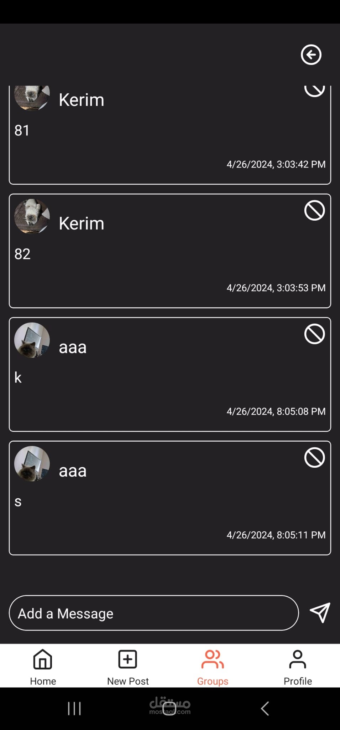Viewport: 340px width, 730px height.
Task: Block the aaa message reading k
Action: (314, 334)
